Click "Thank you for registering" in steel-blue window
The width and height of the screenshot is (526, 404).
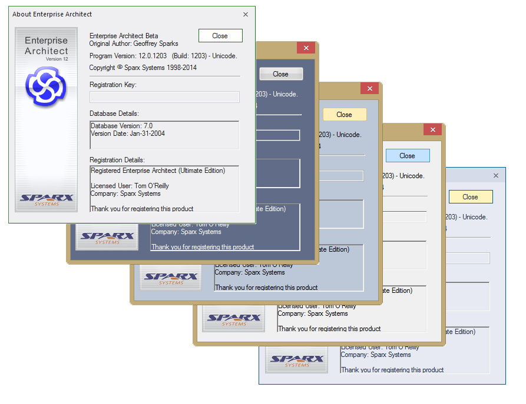click(266, 288)
